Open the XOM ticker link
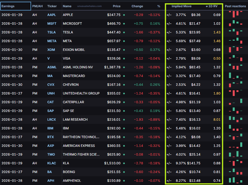The height and width of the screenshot is (185, 248). coord(51,50)
